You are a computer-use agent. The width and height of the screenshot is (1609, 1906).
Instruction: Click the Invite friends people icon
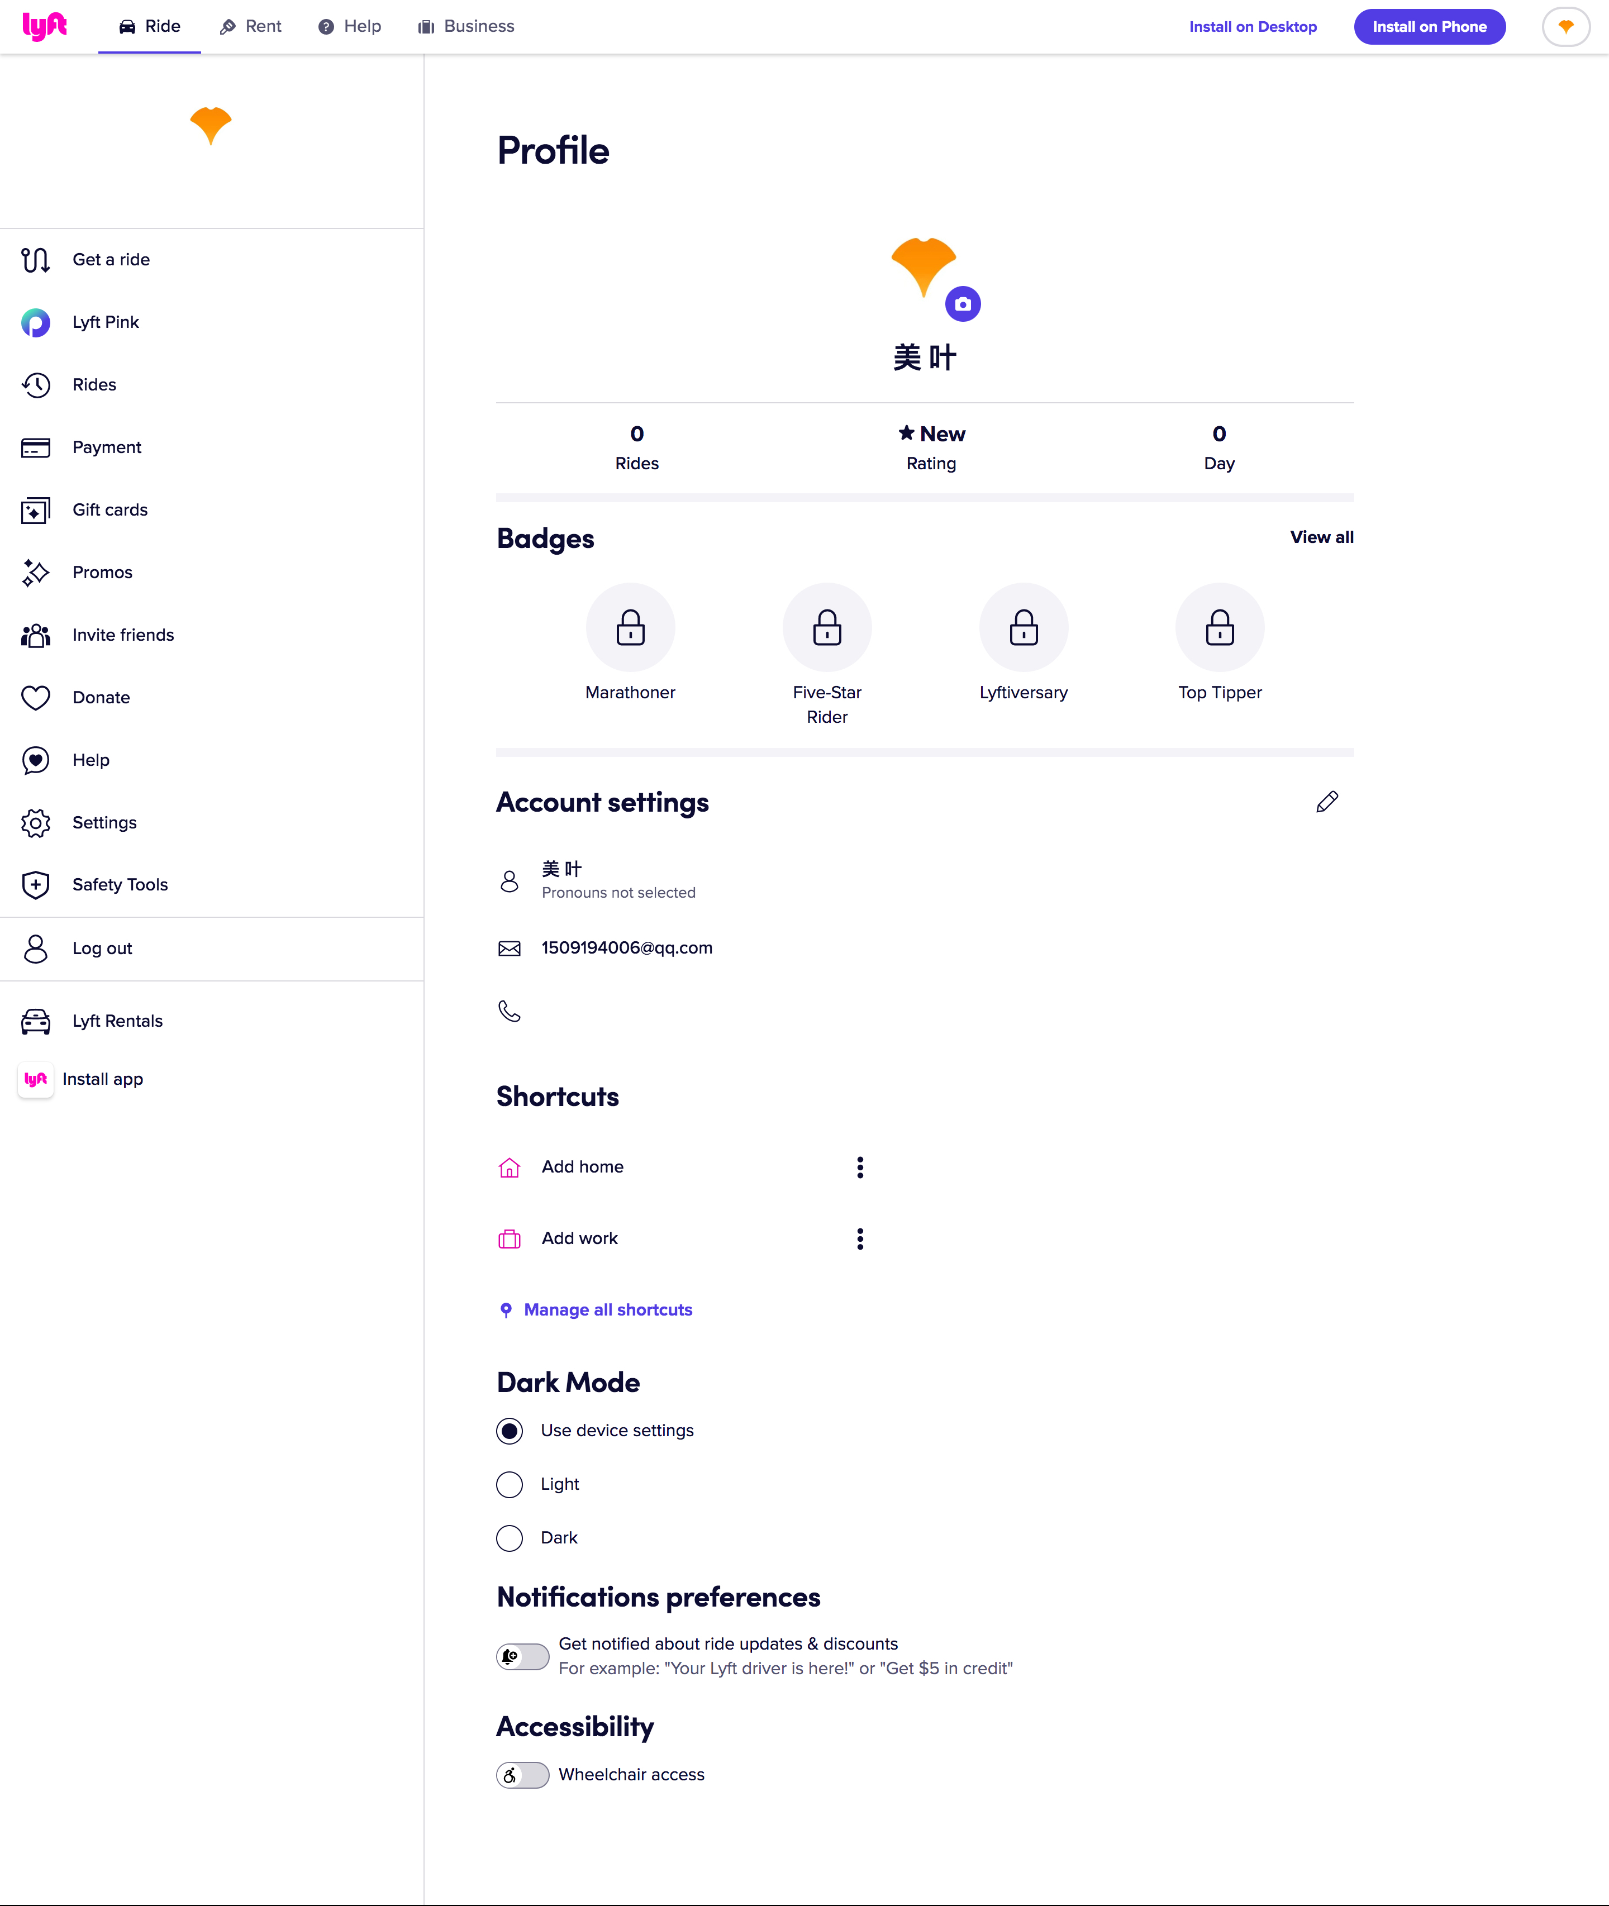pyautogui.click(x=36, y=636)
